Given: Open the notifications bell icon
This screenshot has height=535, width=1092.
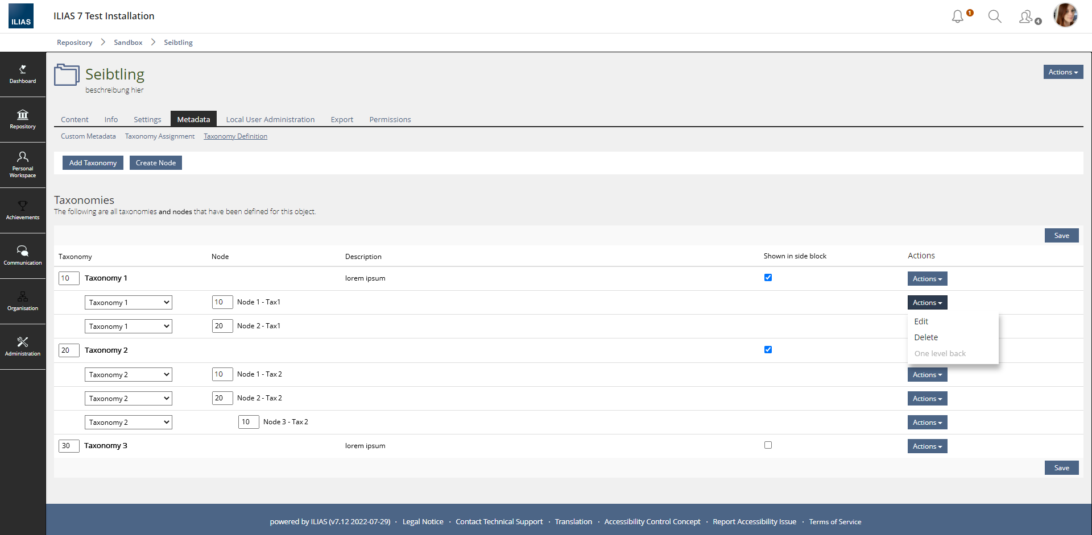Looking at the screenshot, I should (x=958, y=16).
